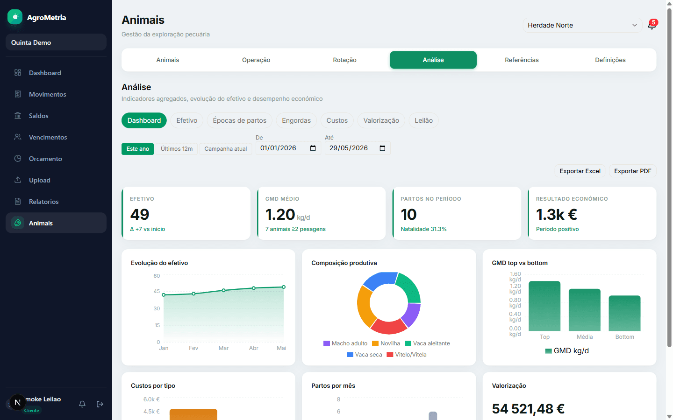Switch to the Animais top tab
Viewport: 673px width, 420px height.
point(168,60)
